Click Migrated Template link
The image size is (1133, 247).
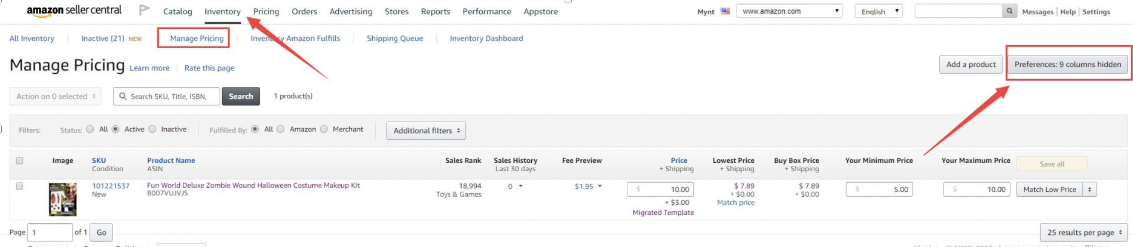point(663,213)
